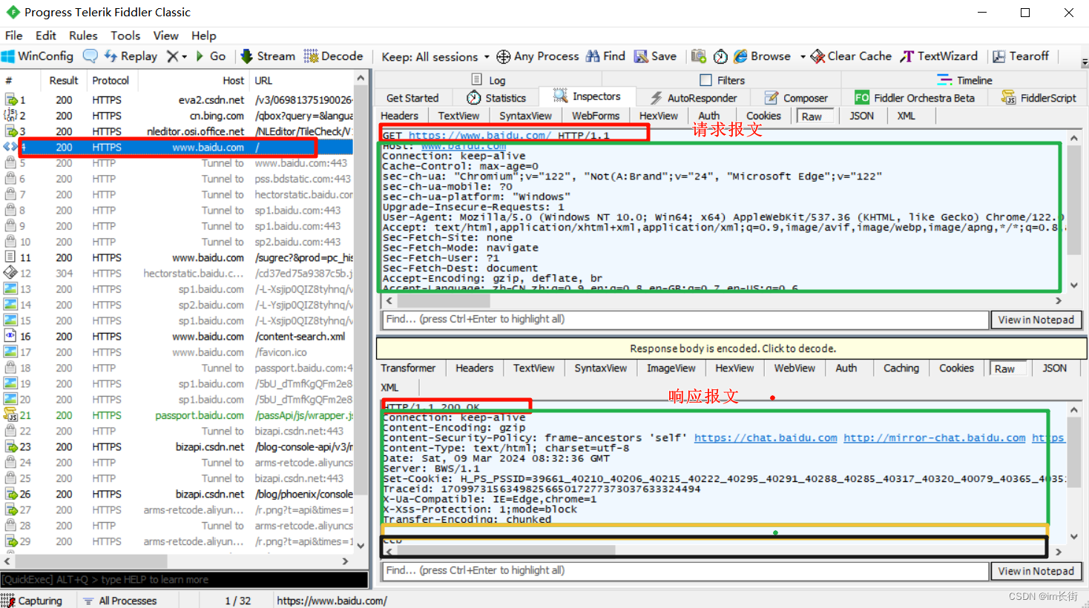This screenshot has width=1089, height=608.
Task: Switch to the Log tab
Action: [x=488, y=80]
